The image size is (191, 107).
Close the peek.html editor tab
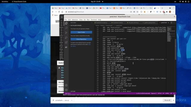tap(168, 23)
